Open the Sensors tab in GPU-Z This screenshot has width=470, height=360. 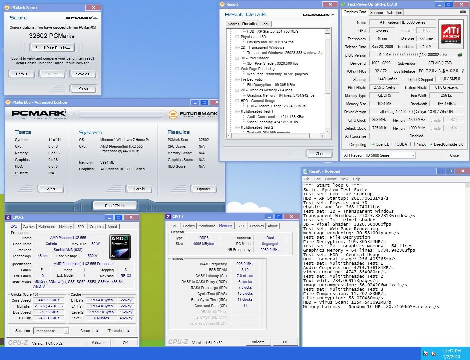pos(376,13)
